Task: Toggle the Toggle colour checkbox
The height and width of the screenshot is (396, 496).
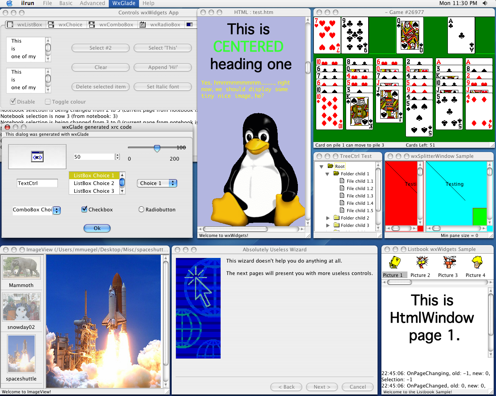Action: pyautogui.click(x=48, y=102)
